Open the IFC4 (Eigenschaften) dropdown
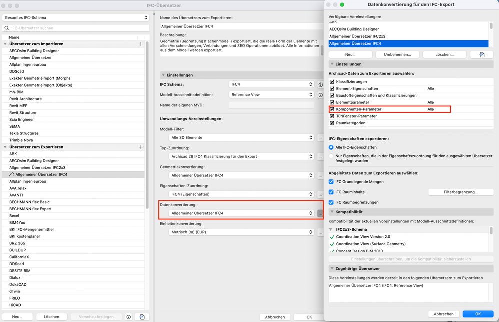Viewport: 499px width, 322px height. 241,194
